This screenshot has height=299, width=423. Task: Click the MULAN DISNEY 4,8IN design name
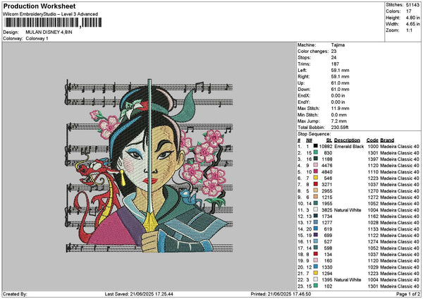[x=49, y=32]
